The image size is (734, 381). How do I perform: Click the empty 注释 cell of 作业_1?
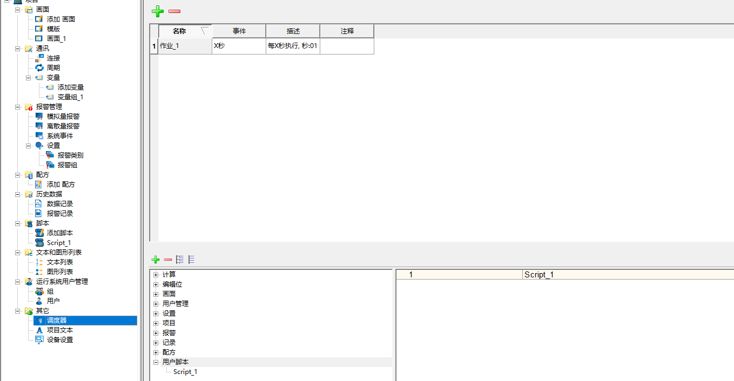[347, 46]
